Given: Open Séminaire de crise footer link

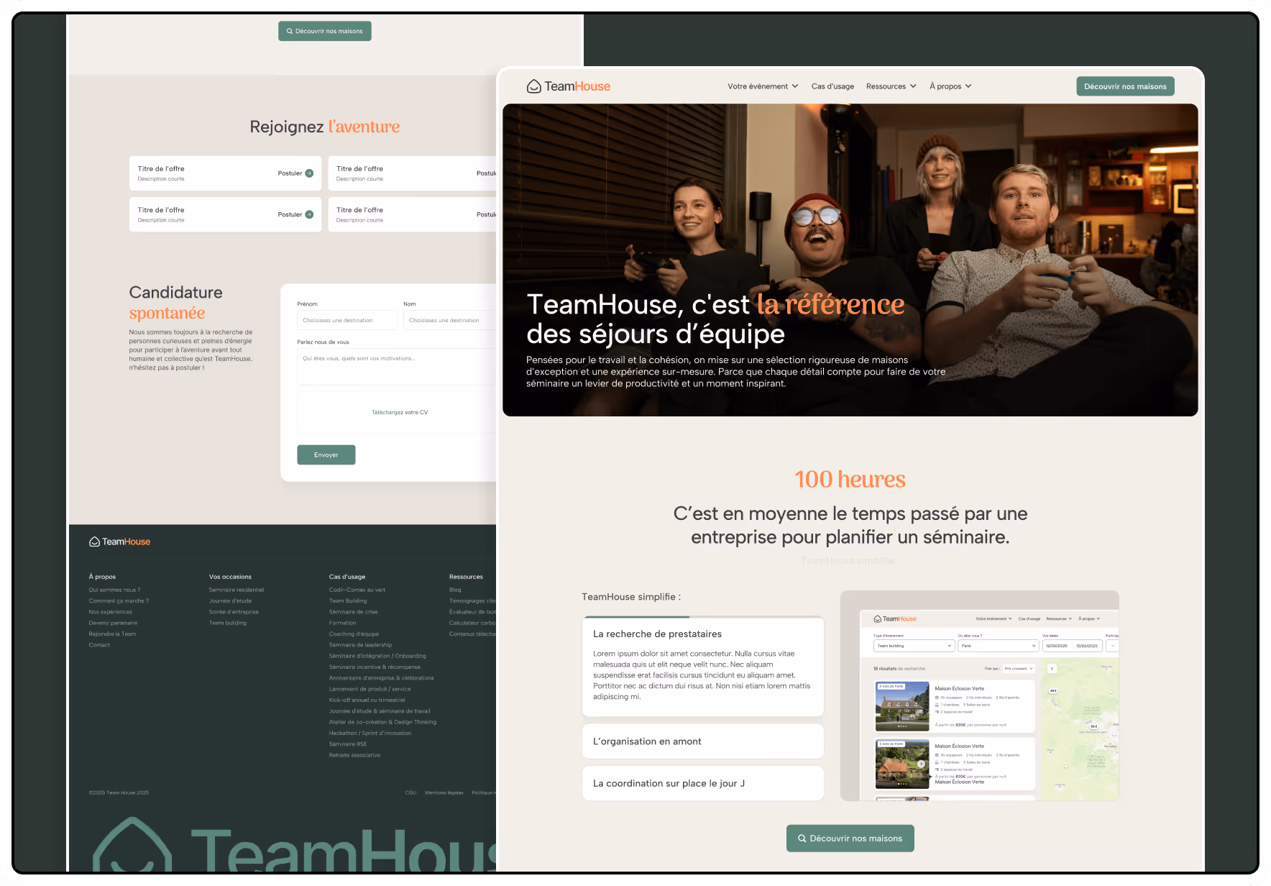Looking at the screenshot, I should (x=354, y=612).
